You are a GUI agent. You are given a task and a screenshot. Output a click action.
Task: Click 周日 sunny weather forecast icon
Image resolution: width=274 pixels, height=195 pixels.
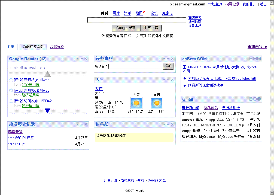click(157, 103)
